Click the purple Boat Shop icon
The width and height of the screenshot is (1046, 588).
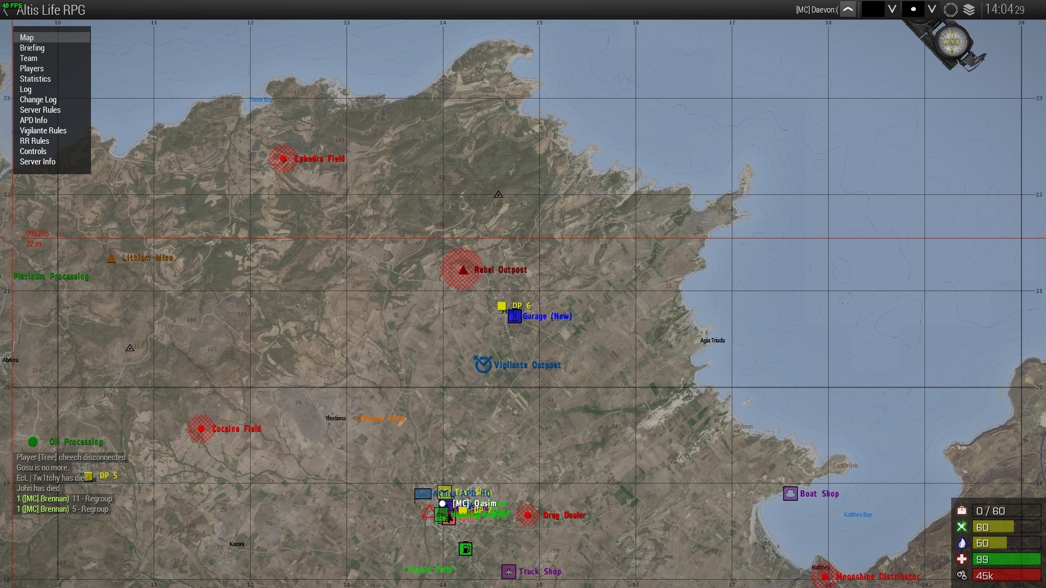(790, 494)
